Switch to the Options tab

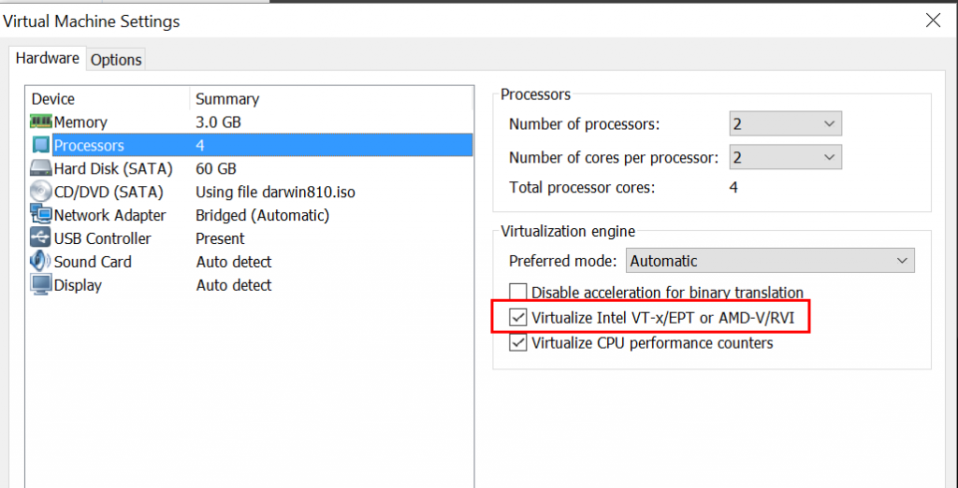tap(116, 60)
